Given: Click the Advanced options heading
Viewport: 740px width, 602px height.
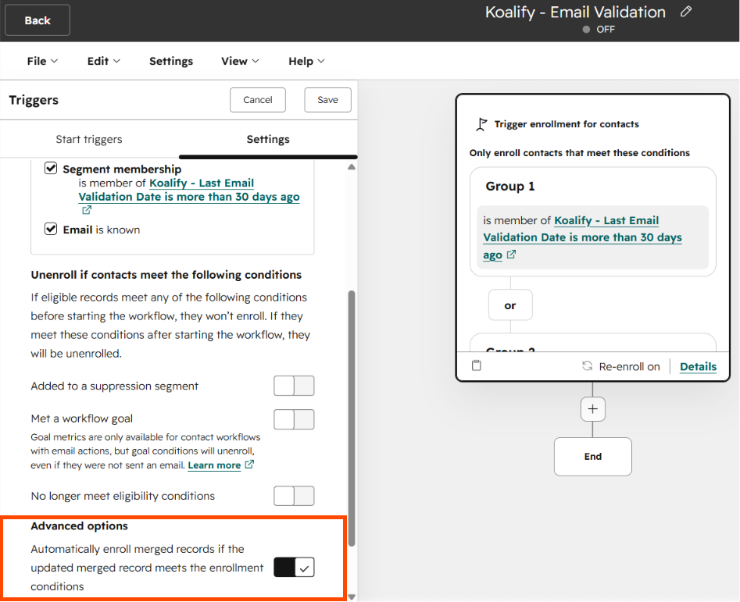Looking at the screenshot, I should (x=79, y=525).
